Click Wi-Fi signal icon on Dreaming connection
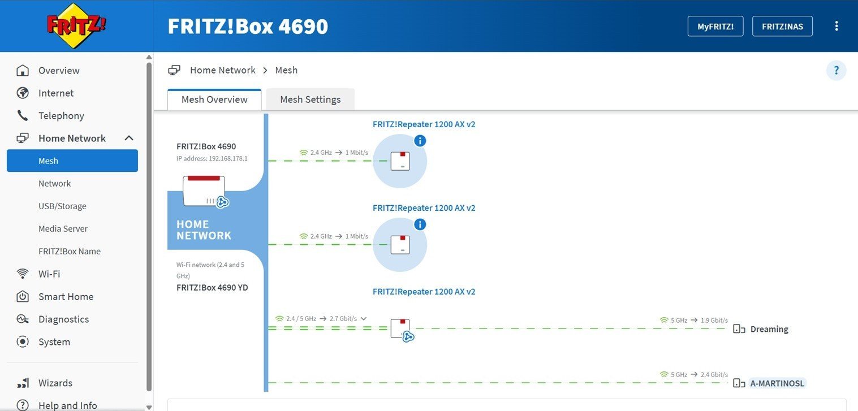Viewport: 858px width, 411px height. (664, 321)
